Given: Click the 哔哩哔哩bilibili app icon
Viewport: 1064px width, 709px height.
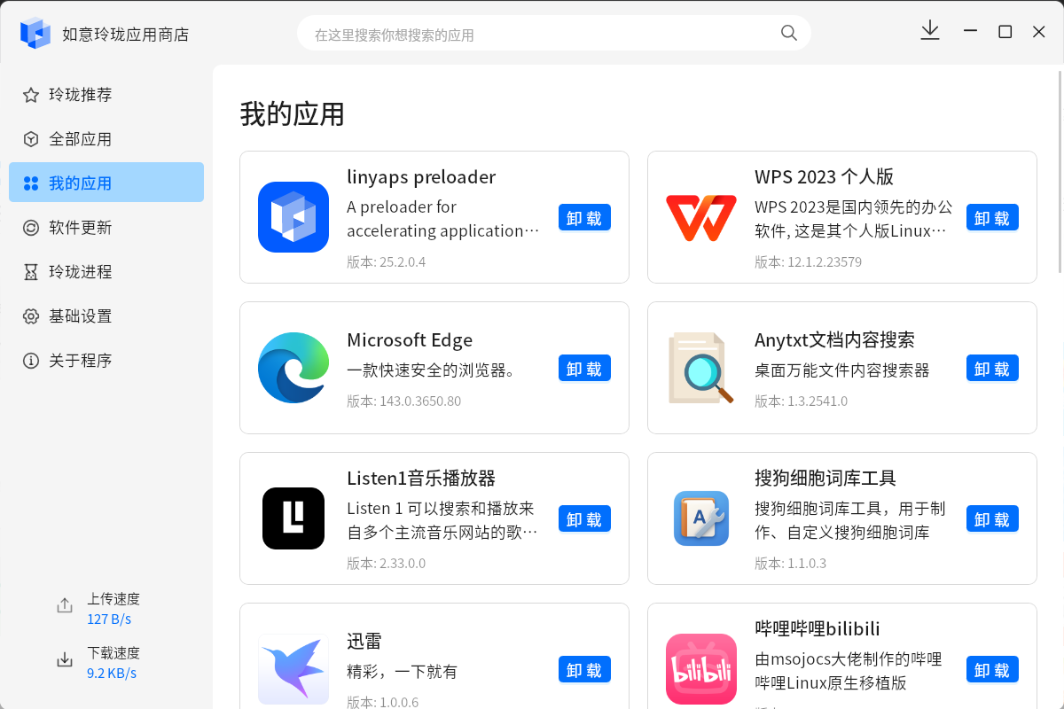Looking at the screenshot, I should [701, 669].
